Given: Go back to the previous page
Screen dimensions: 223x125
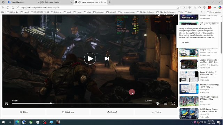Looking at the screenshot, I should click(3, 8).
